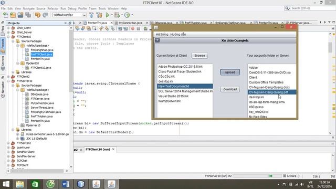
Task: Select Cisco Packet Tracer Student.lnk in client list
Action: (x=185, y=71)
